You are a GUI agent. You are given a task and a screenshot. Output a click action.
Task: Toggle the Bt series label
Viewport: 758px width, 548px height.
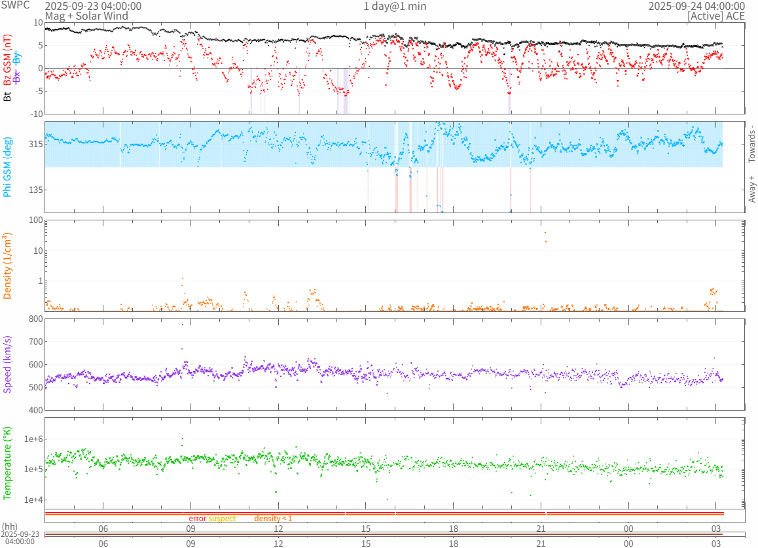pos(8,96)
